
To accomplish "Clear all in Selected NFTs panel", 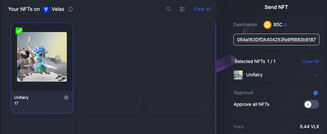I will [311, 62].
